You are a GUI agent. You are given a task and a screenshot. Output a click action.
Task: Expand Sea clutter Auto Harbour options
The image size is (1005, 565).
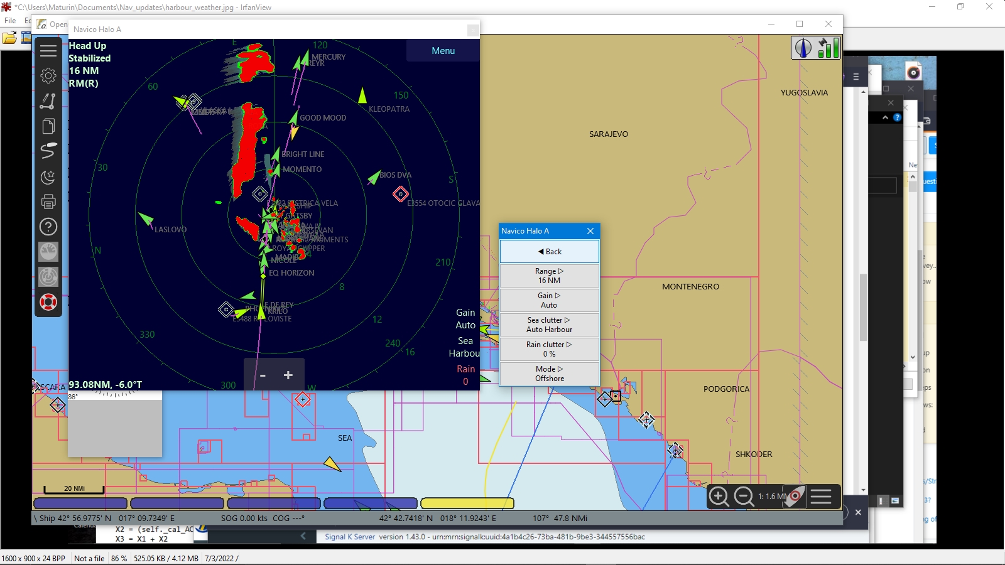coord(550,325)
